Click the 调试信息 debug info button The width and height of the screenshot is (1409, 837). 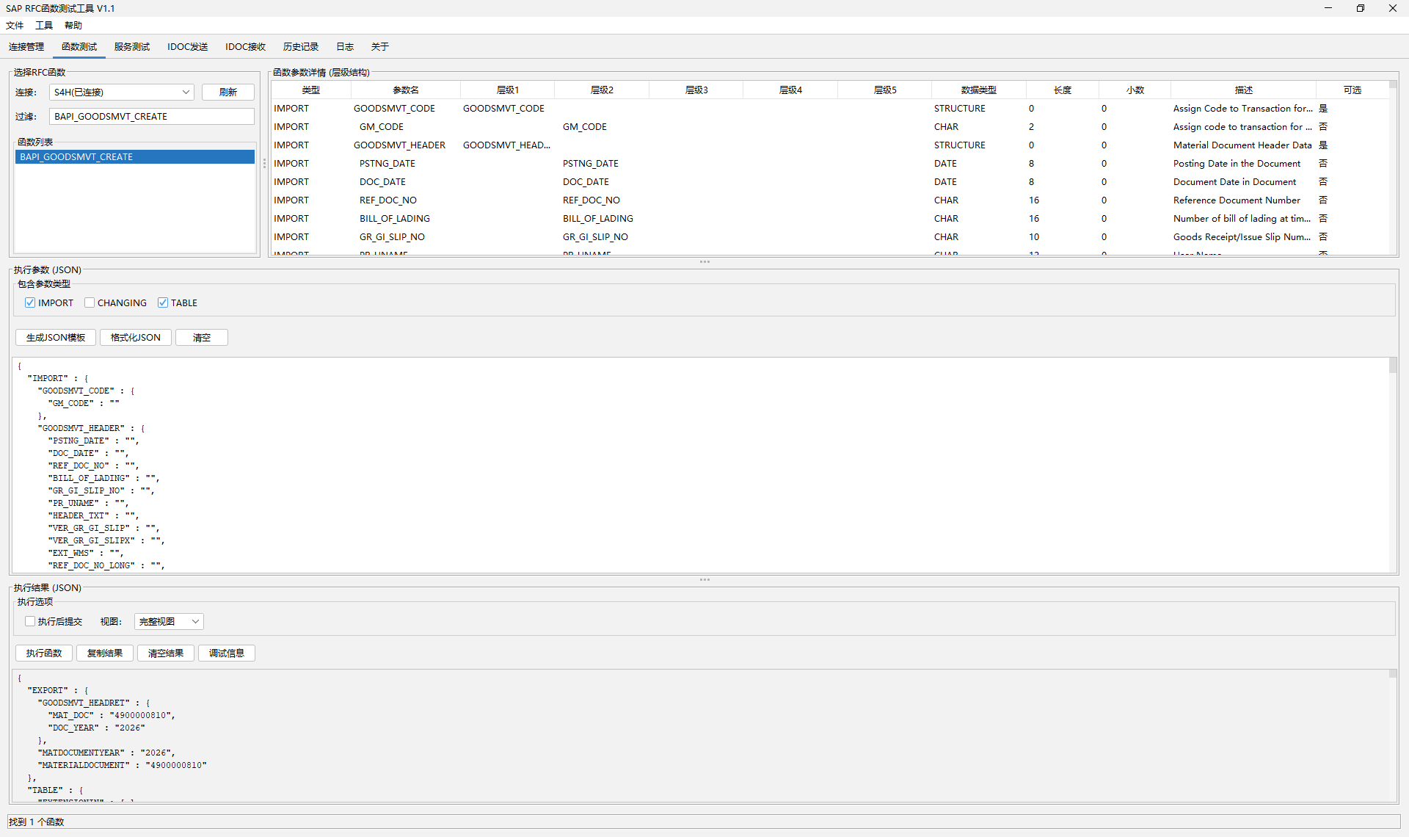click(x=226, y=653)
